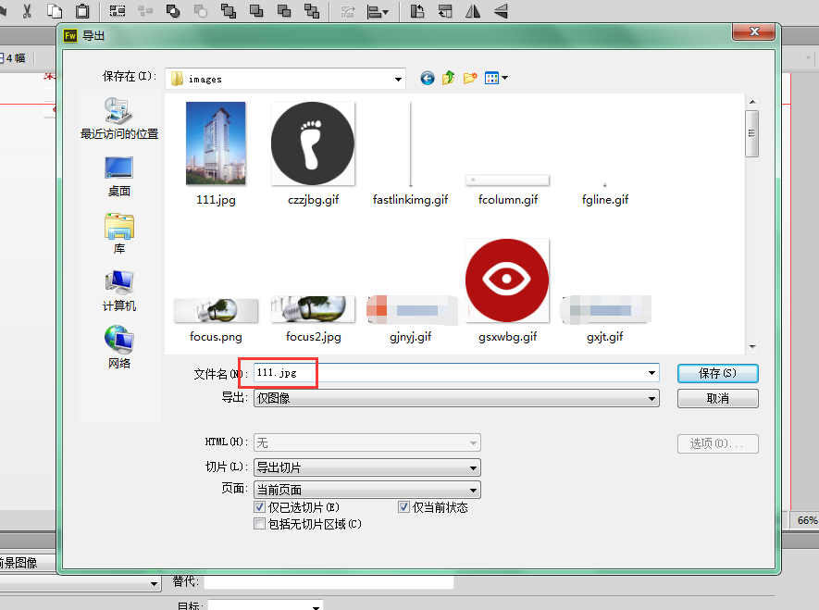Open the 保存在 location dropdown
Viewport: 819px width, 610px height.
[398, 78]
